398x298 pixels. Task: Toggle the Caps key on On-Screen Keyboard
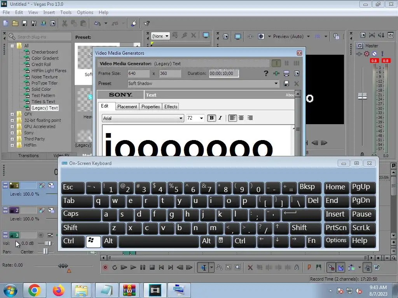click(x=81, y=215)
